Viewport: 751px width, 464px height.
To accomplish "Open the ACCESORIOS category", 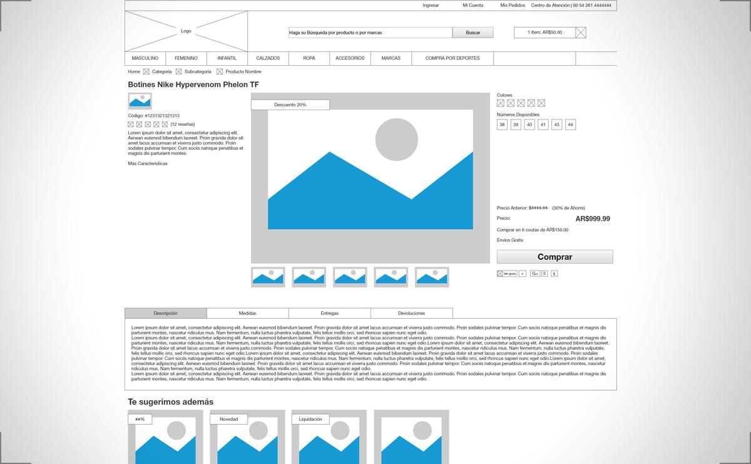I will (x=350, y=58).
